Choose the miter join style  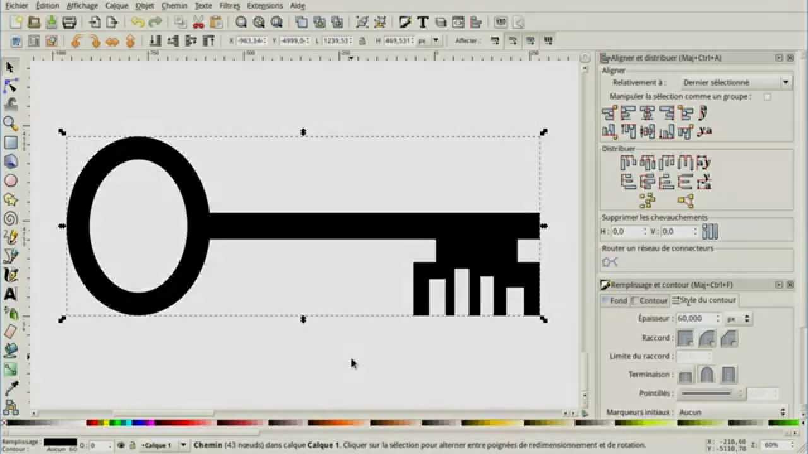(686, 338)
